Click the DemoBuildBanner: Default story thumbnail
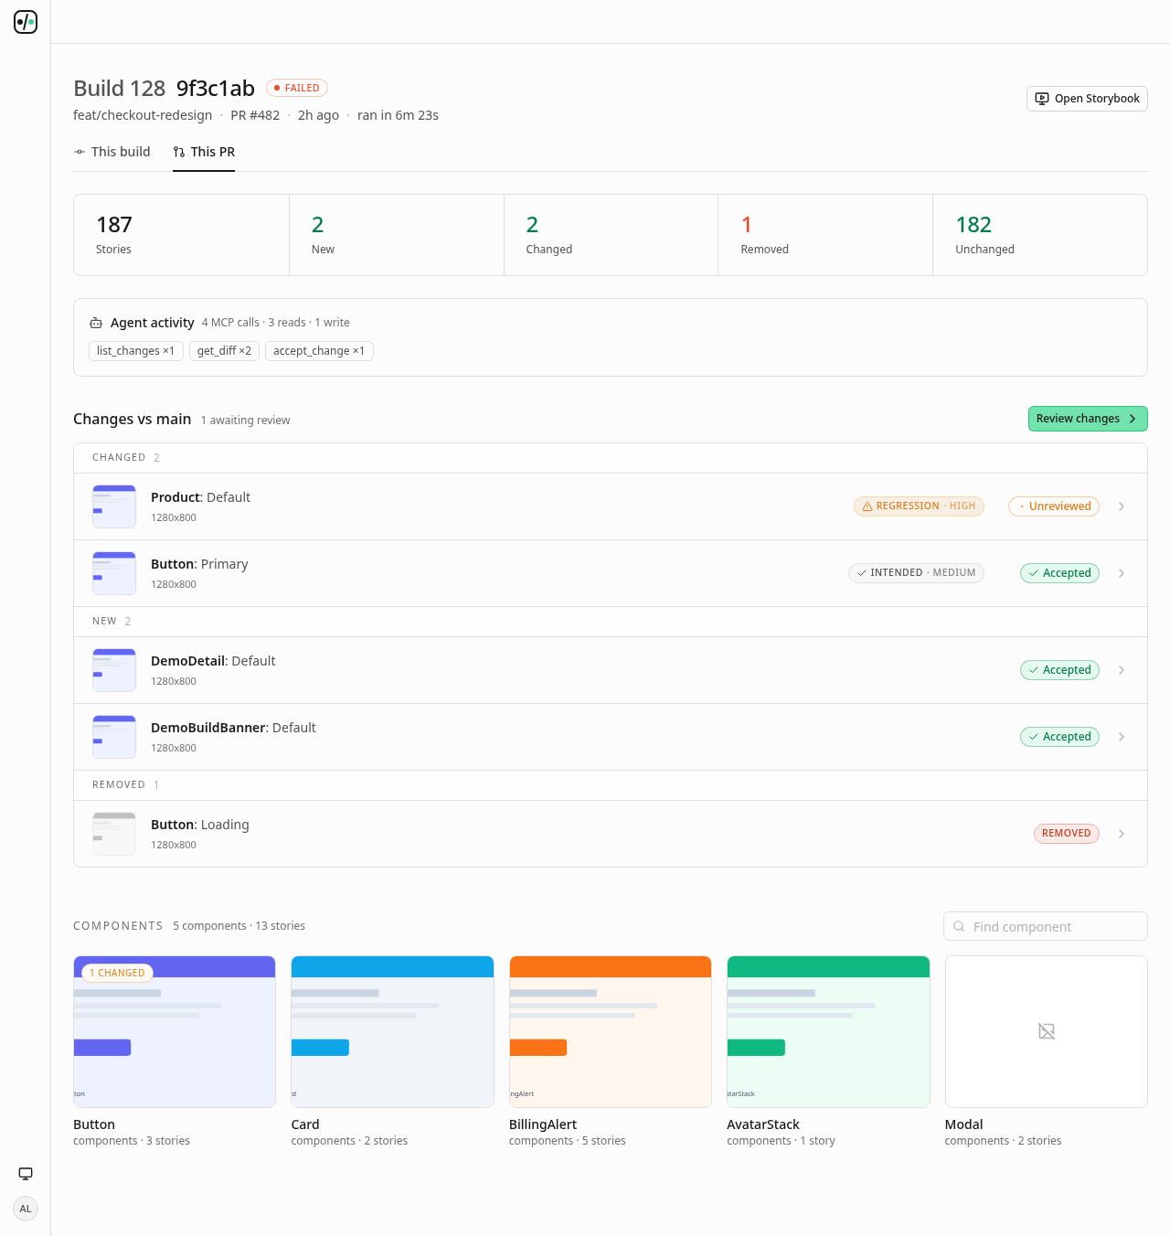Viewport: 1170px width, 1236px height. coord(114,737)
